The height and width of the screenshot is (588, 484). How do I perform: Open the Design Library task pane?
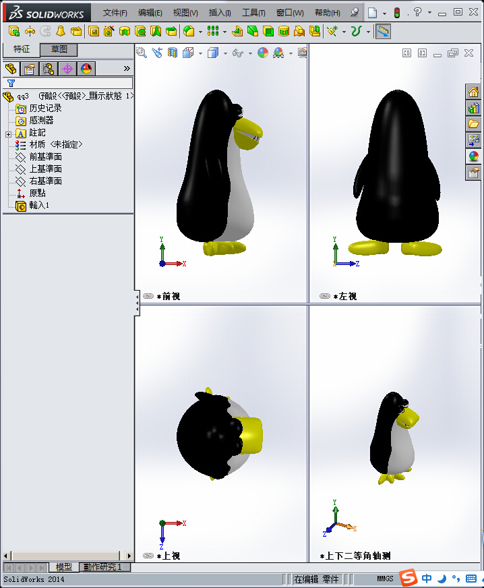pos(473,108)
